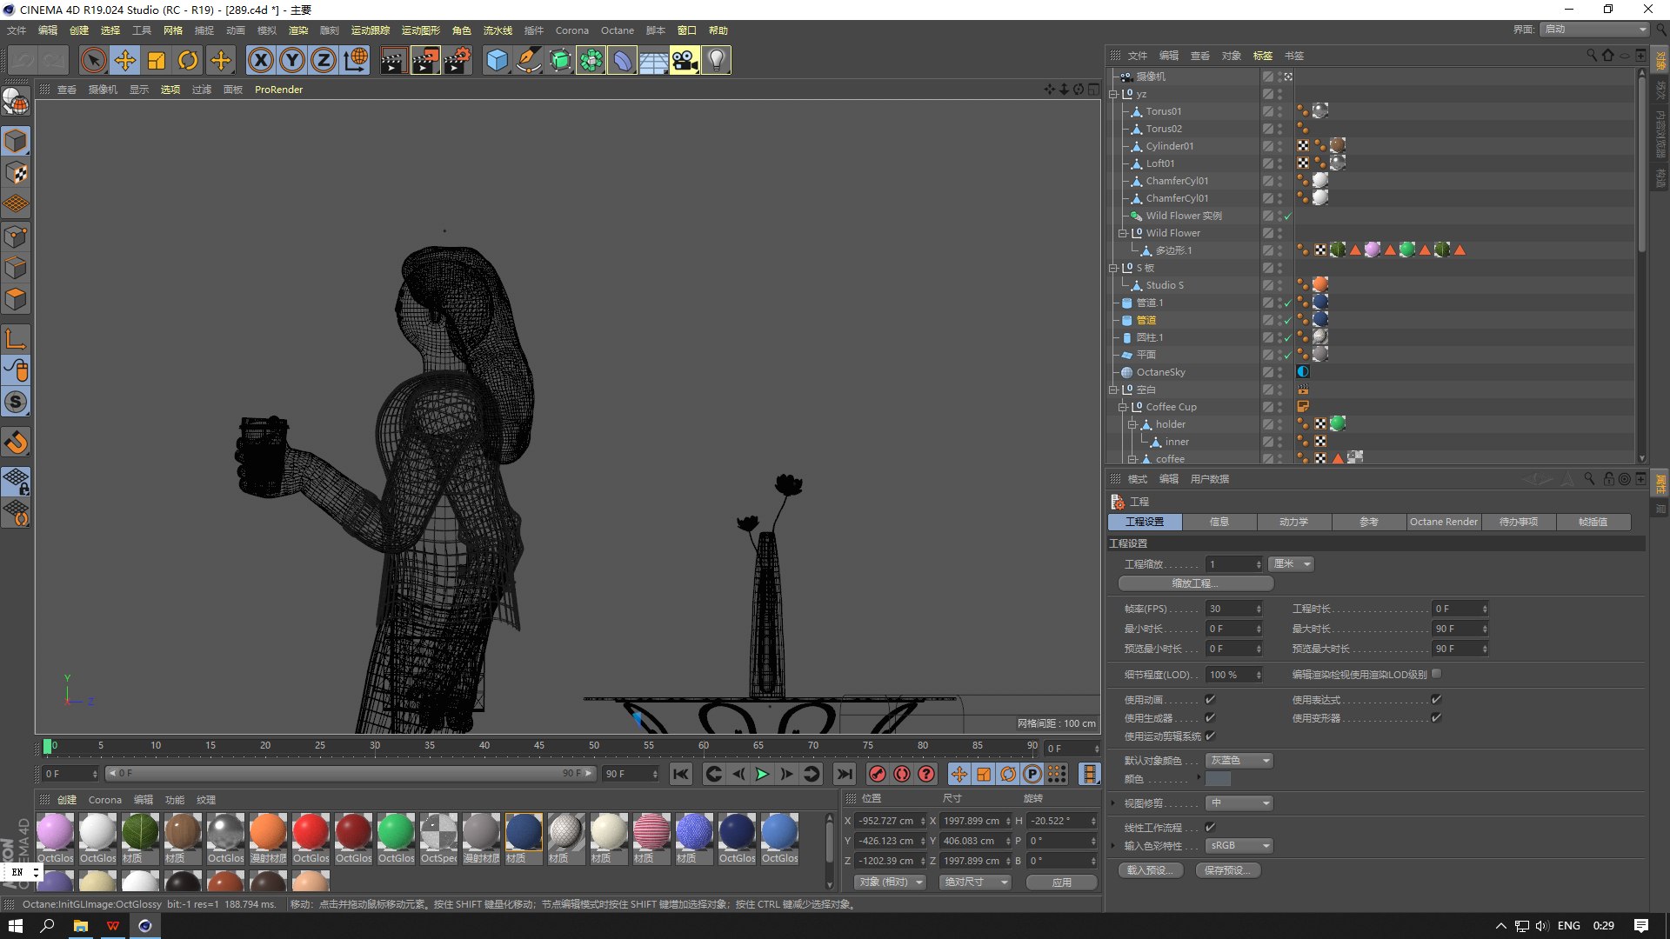Select the Scale tool icon
The image size is (1670, 939).
pyautogui.click(x=157, y=60)
